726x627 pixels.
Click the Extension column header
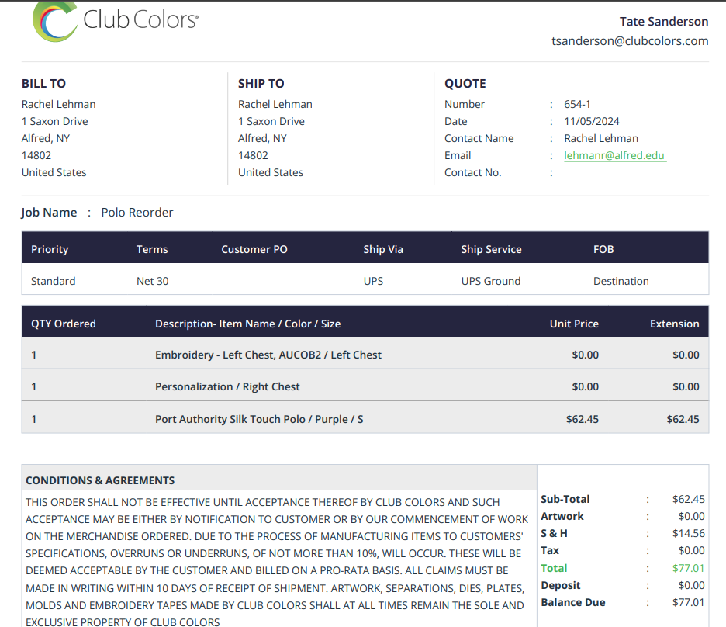click(675, 324)
